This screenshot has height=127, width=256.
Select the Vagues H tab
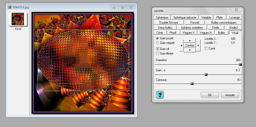coord(206,33)
